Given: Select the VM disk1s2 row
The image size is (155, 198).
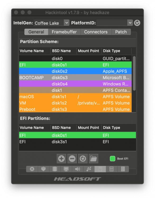Looking at the screenshot, I should pos(75,103).
